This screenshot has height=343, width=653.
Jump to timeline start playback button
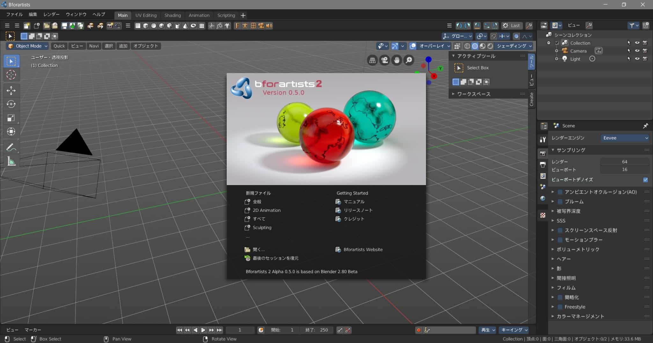click(x=180, y=330)
